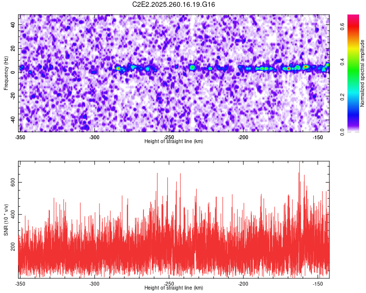Image resolution: width=366 pixels, height=293 pixels.
Task: Click the green spectral blob near -235 km
Action: 192,67
